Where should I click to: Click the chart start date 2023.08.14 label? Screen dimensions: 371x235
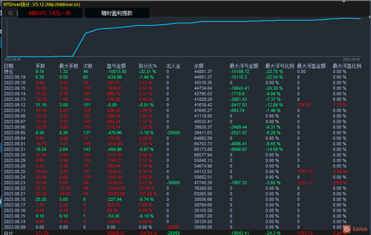click(12, 60)
